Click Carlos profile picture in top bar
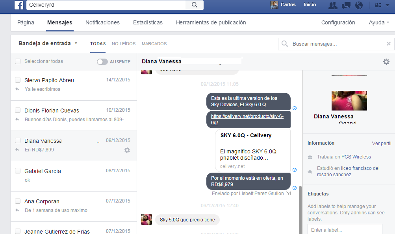The height and width of the screenshot is (234, 395). (x=274, y=5)
